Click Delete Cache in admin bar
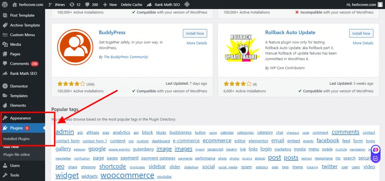Viewport: 385px width, 181px height. (132, 5)
